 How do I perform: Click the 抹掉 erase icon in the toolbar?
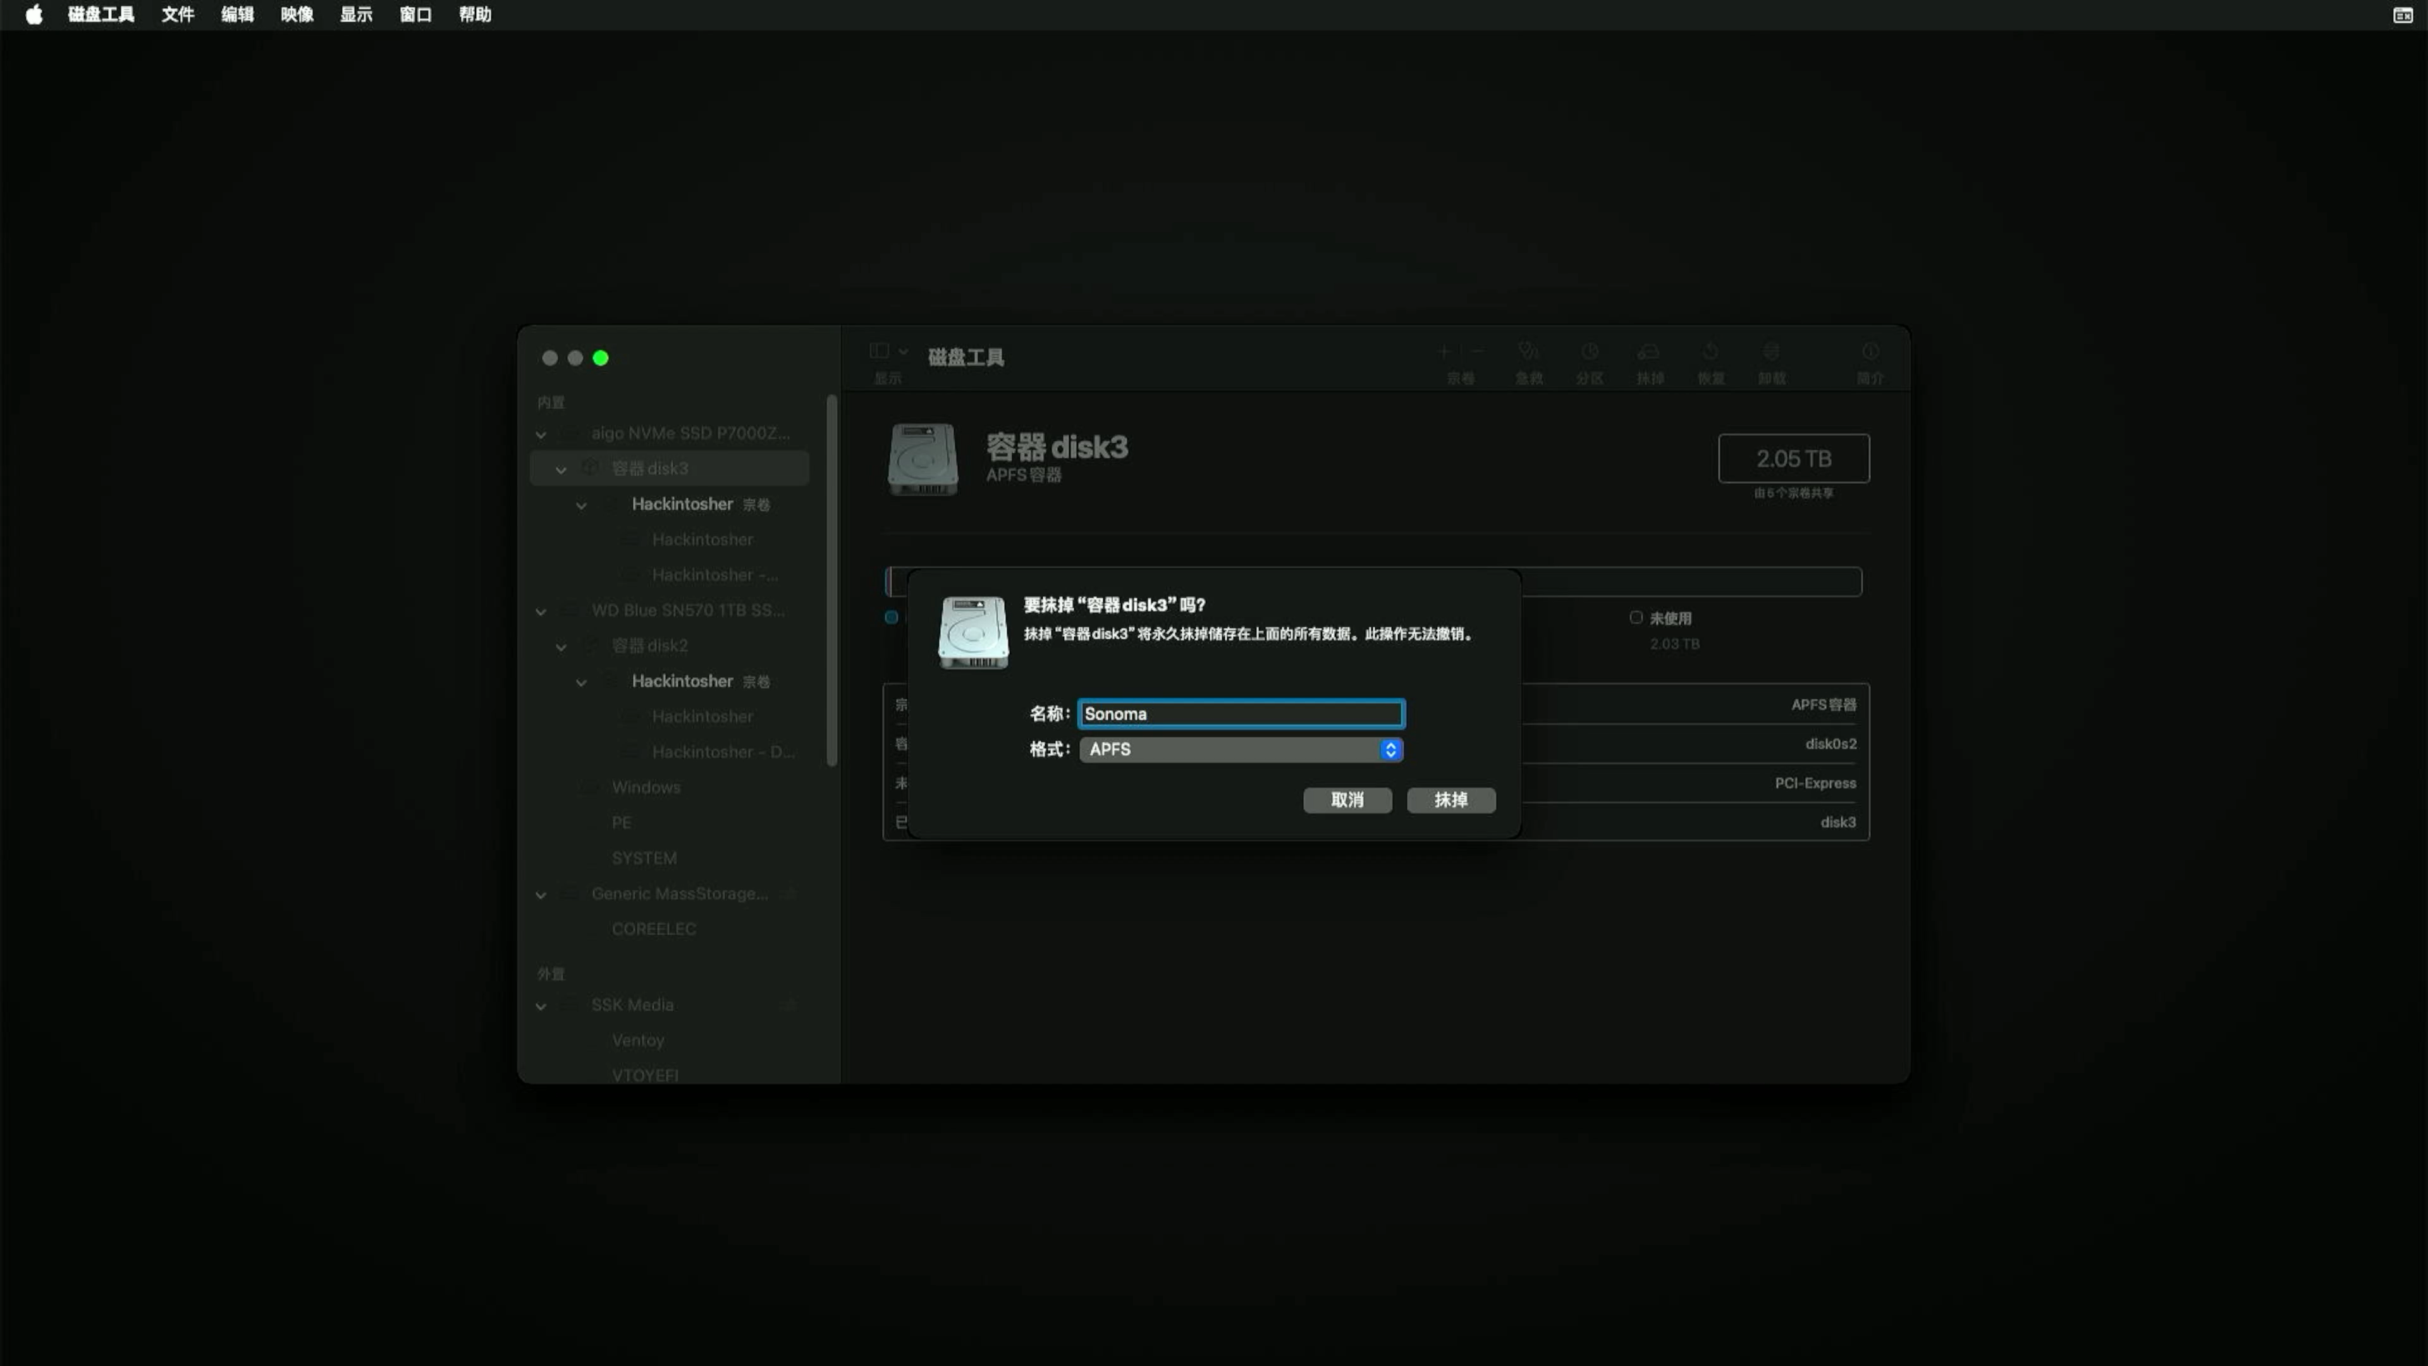pyautogui.click(x=1648, y=351)
